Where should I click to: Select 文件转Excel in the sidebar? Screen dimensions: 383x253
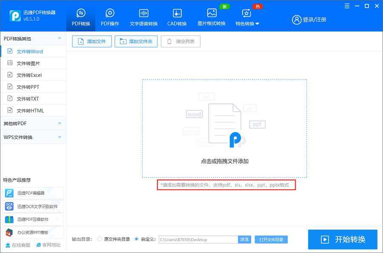tap(34, 75)
